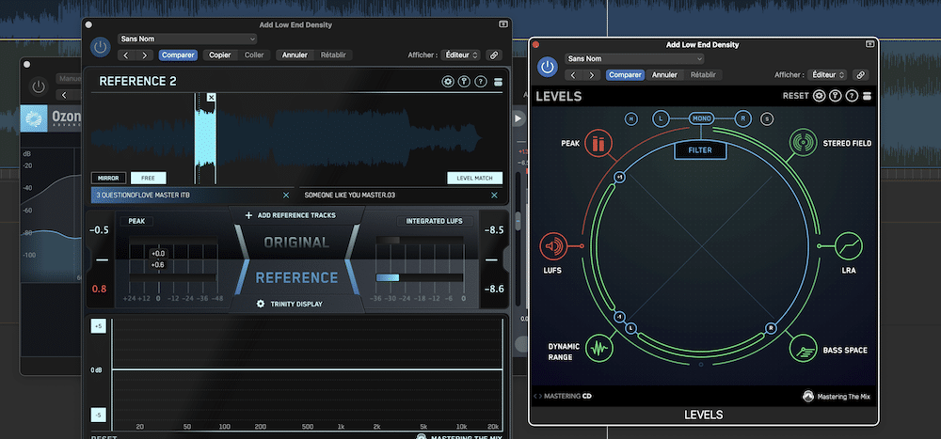Screen dimensions: 941x439
Task: Click the -5 range button on EQ graph
Action: click(99, 415)
